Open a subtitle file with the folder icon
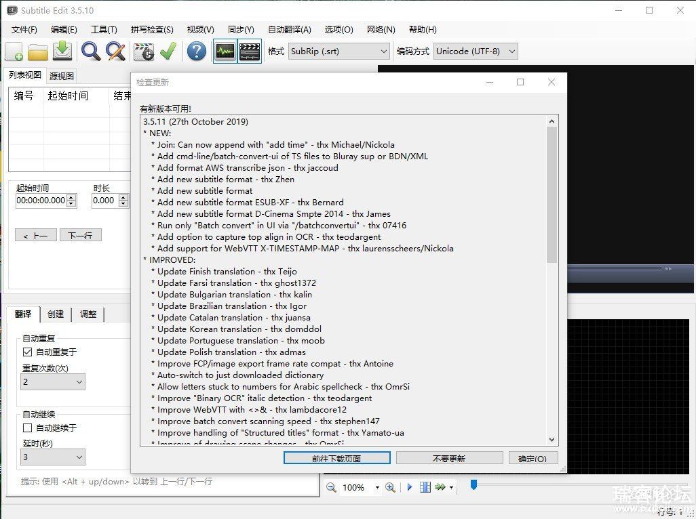 pyautogui.click(x=38, y=52)
